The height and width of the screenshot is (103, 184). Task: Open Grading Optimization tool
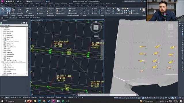[x=20, y=11]
